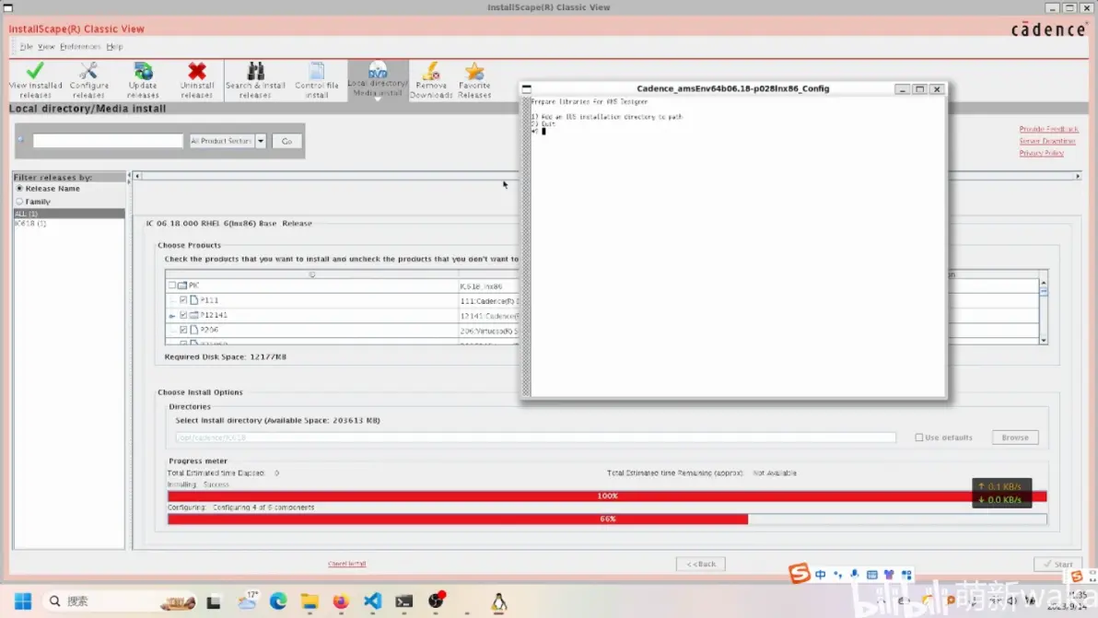
Task: Toggle the PK product checkbox
Action: click(x=171, y=286)
